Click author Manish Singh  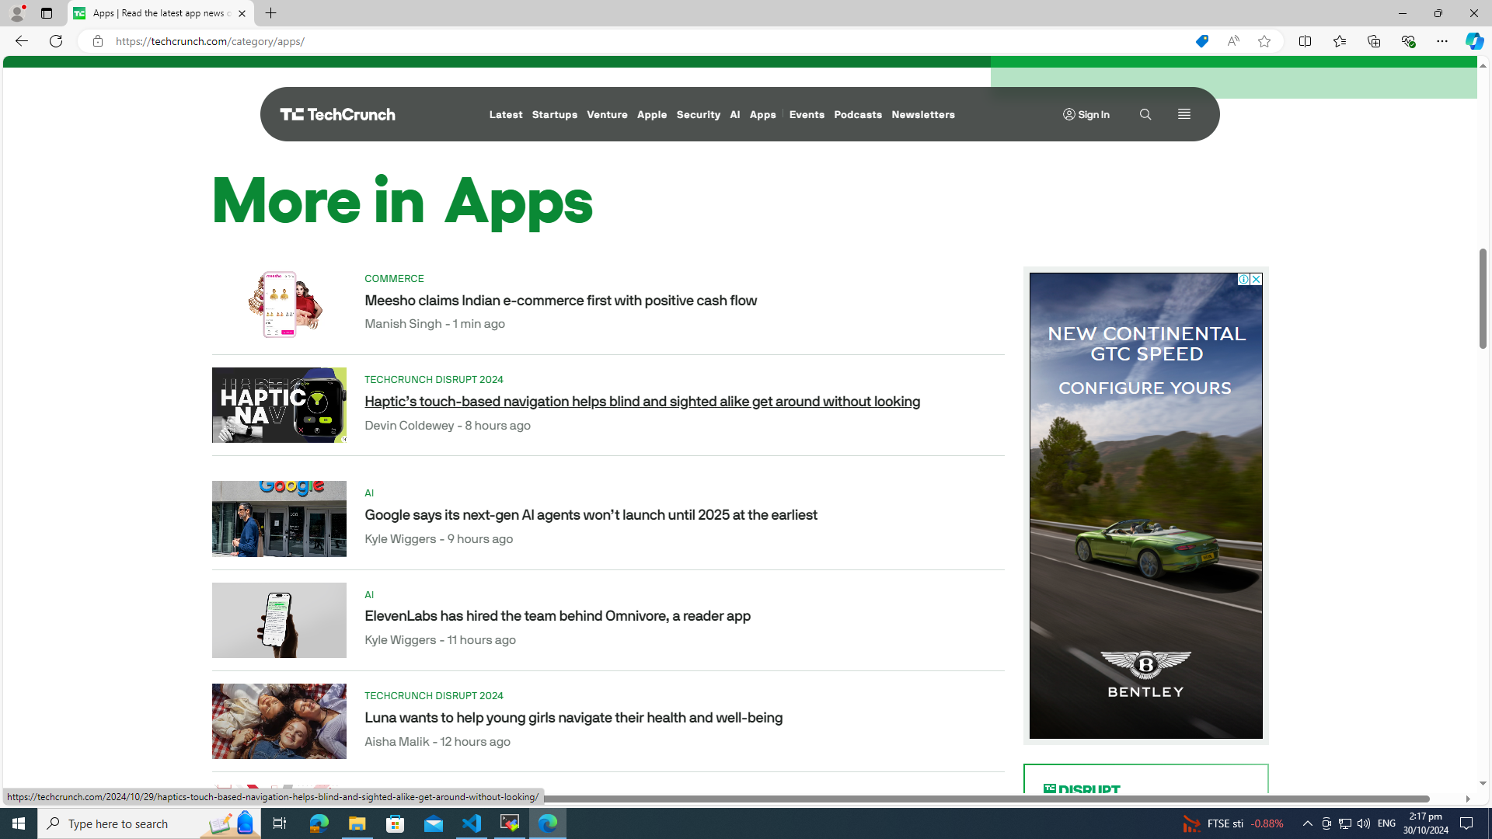pos(403,324)
